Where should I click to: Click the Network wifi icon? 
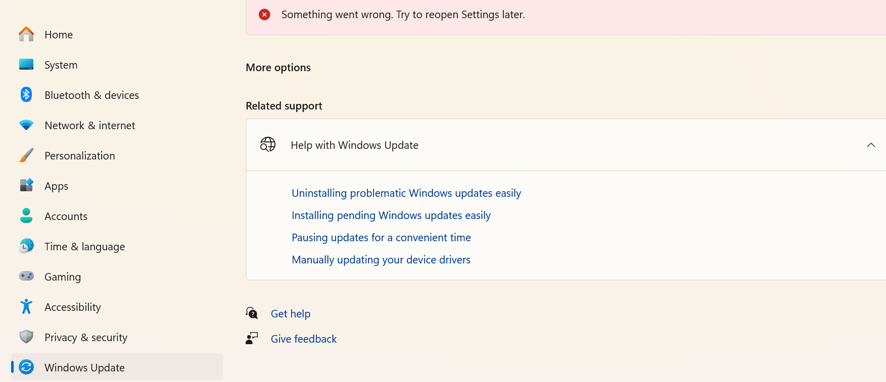(26, 125)
